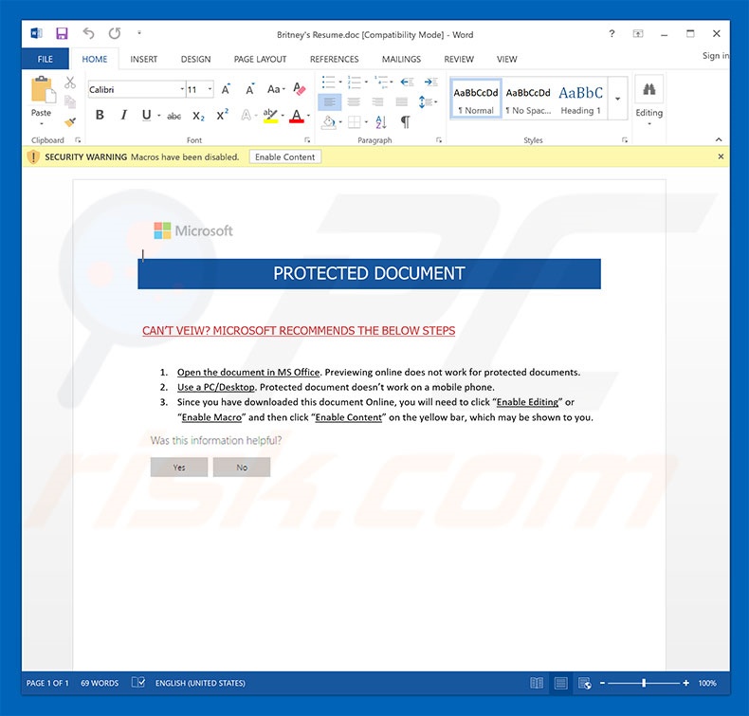Apply strikethrough formatting
The image size is (749, 716).
tap(174, 116)
